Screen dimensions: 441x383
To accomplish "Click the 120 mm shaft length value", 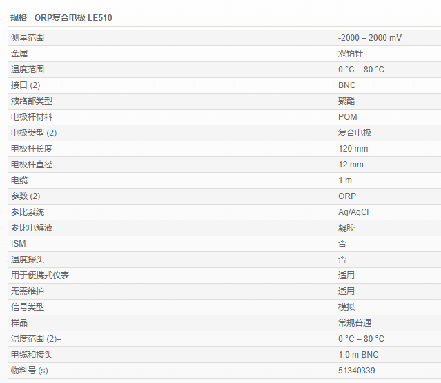I will pyautogui.click(x=353, y=149).
